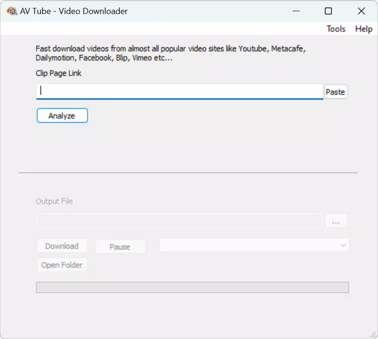Click the Analyze button
The height and width of the screenshot is (339, 378).
coord(62,116)
